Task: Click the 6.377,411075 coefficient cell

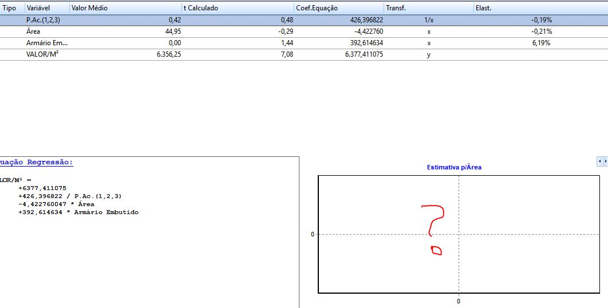Action: click(x=364, y=55)
